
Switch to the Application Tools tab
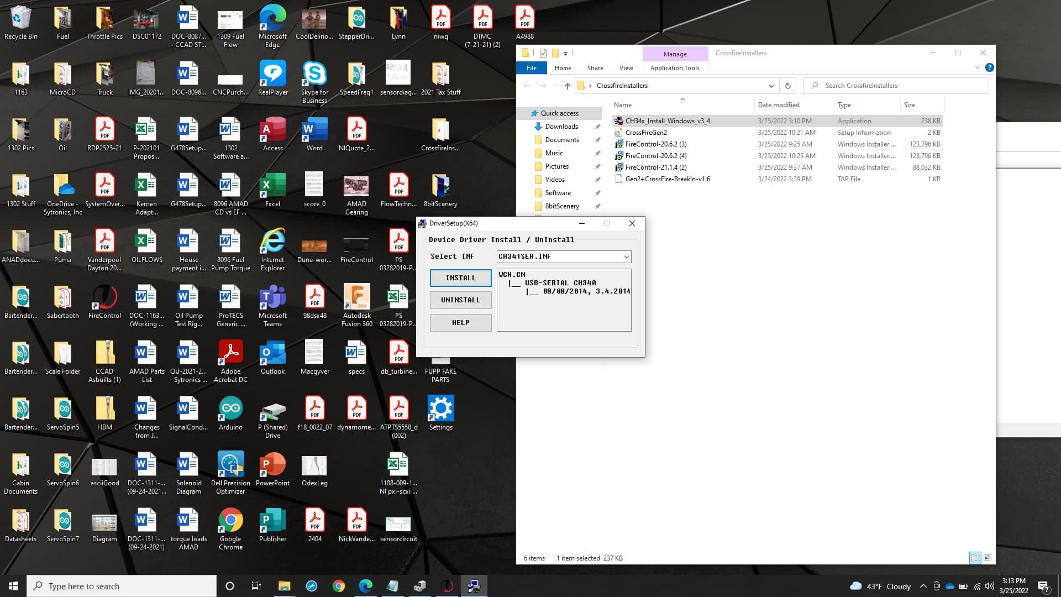[x=674, y=68]
